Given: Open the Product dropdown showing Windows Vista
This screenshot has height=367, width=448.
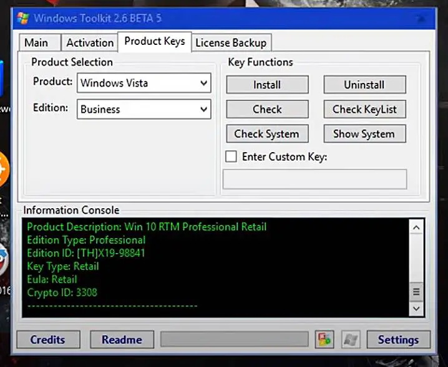Looking at the screenshot, I should pos(144,83).
